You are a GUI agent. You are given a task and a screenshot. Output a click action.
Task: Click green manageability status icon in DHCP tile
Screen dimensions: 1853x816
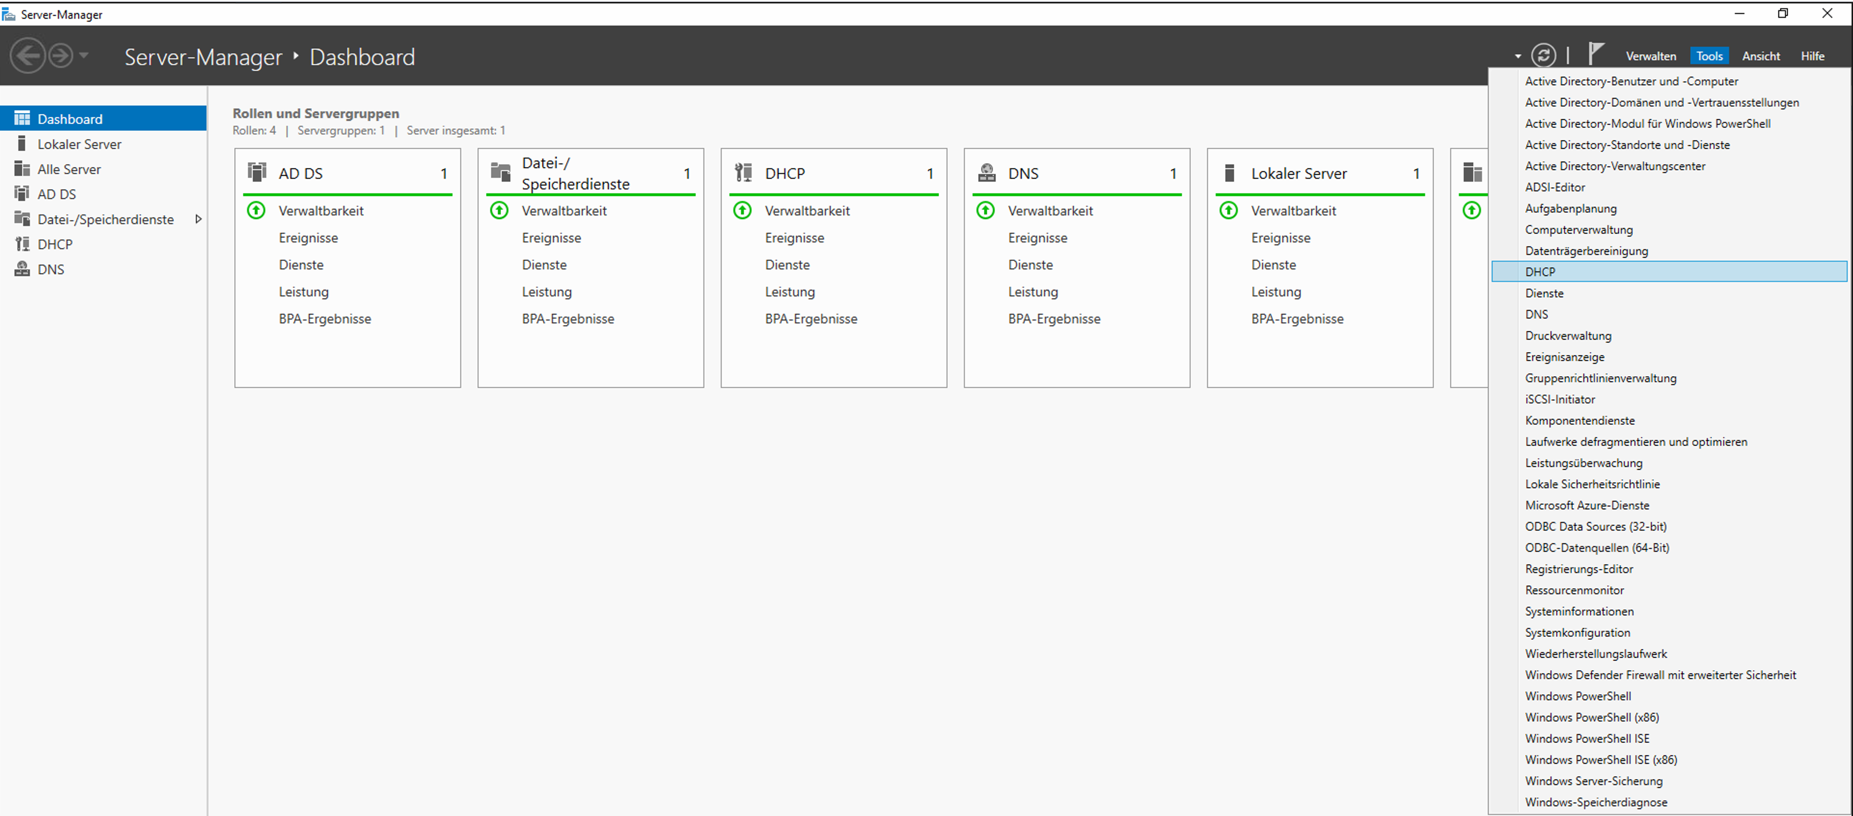(x=742, y=211)
